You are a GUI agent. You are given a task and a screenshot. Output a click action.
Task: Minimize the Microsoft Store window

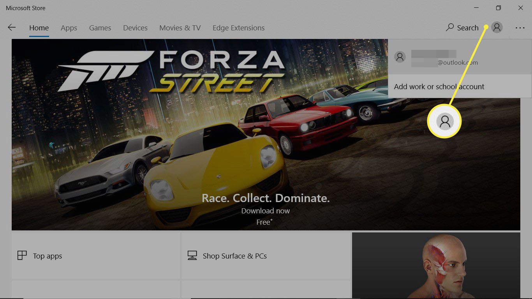tap(476, 8)
